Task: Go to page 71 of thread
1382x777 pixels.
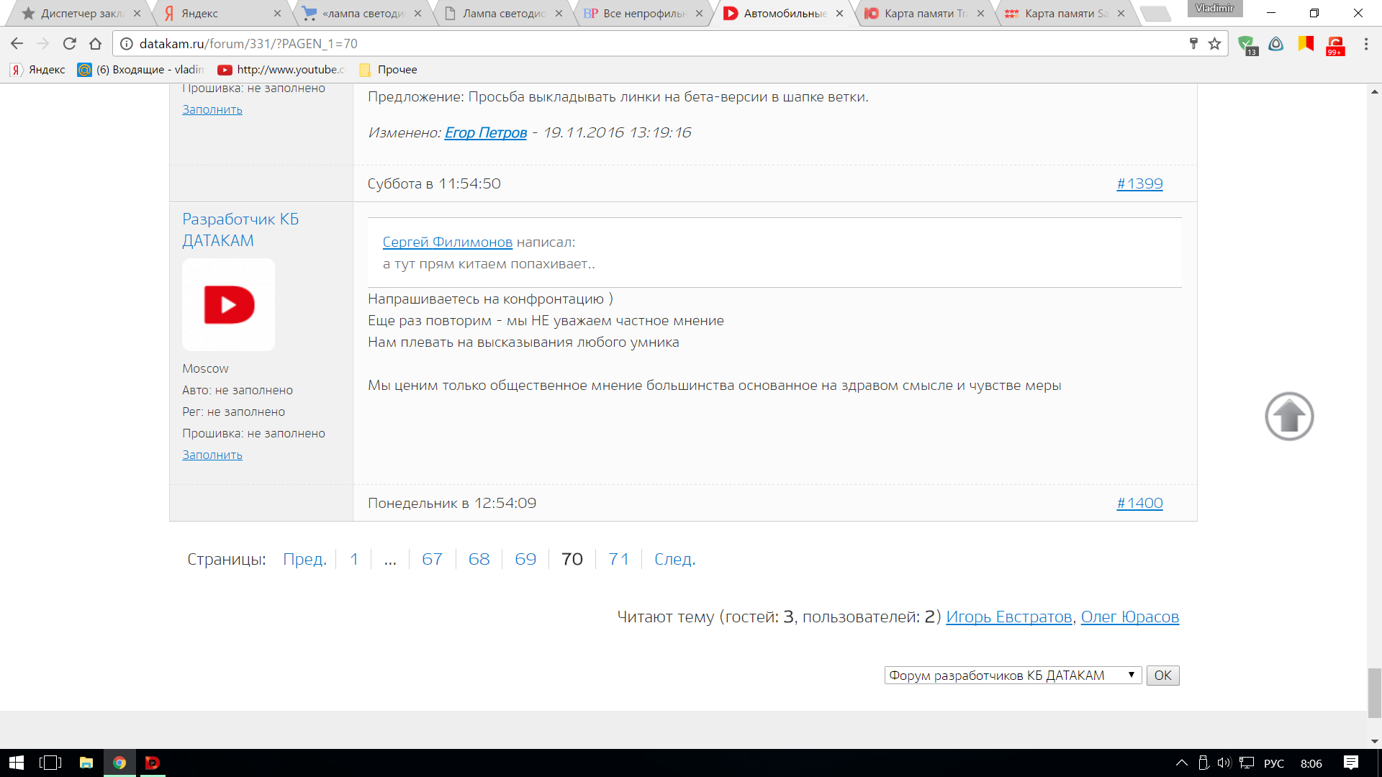Action: tap(618, 559)
